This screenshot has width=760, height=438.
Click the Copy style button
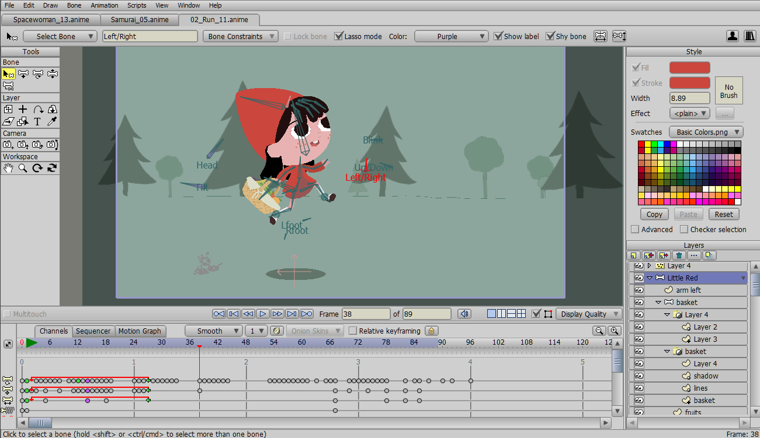pos(654,214)
